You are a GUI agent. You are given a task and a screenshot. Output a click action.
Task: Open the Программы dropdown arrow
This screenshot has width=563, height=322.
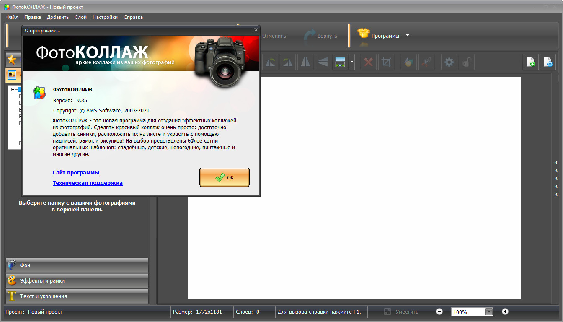pyautogui.click(x=408, y=36)
